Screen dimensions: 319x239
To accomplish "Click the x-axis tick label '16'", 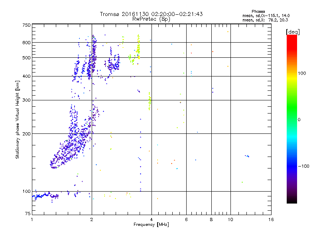I will 271,219.
